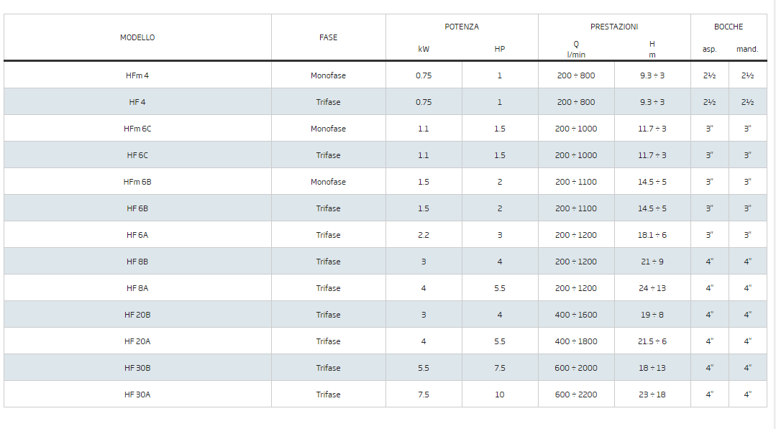Click the Q l/min sub-column header
Screen dimensions: 776x429
pyautogui.click(x=576, y=49)
